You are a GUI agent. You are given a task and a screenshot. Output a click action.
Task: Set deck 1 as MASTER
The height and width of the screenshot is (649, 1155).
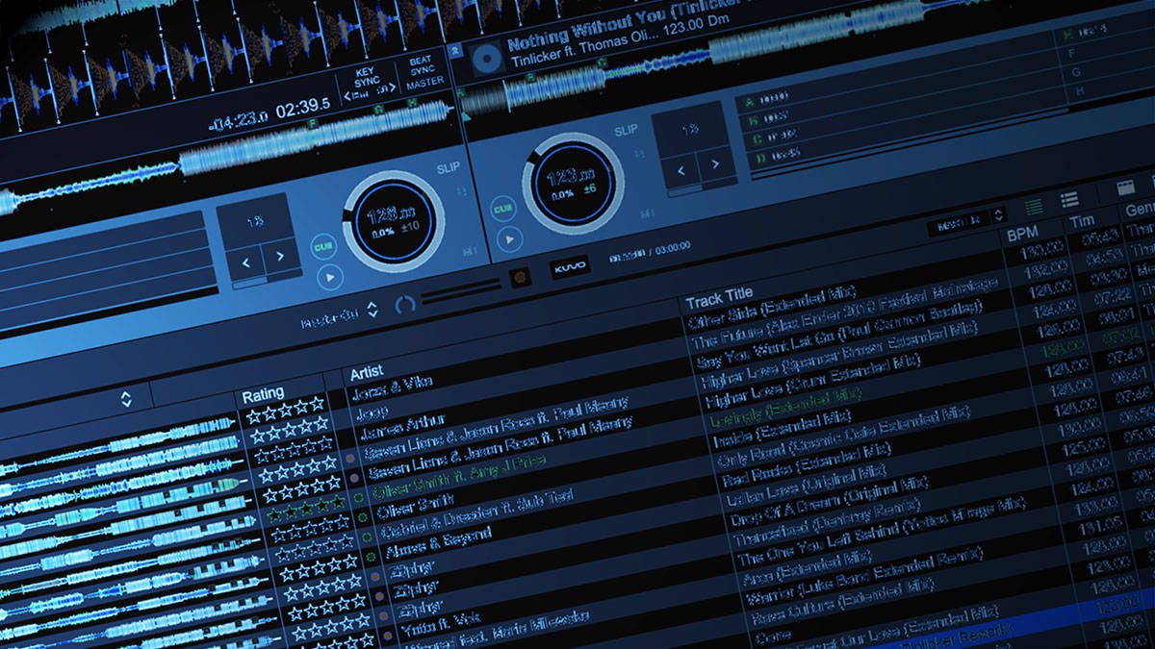pyautogui.click(x=424, y=84)
